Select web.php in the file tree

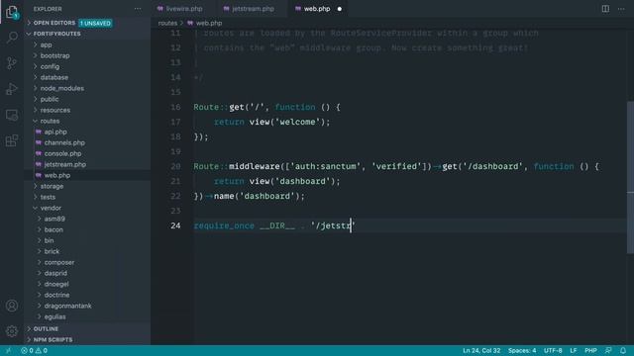[x=57, y=176]
